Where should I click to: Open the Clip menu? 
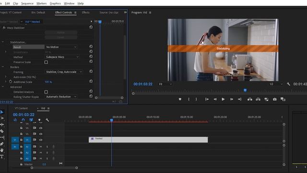(x=15, y=3)
